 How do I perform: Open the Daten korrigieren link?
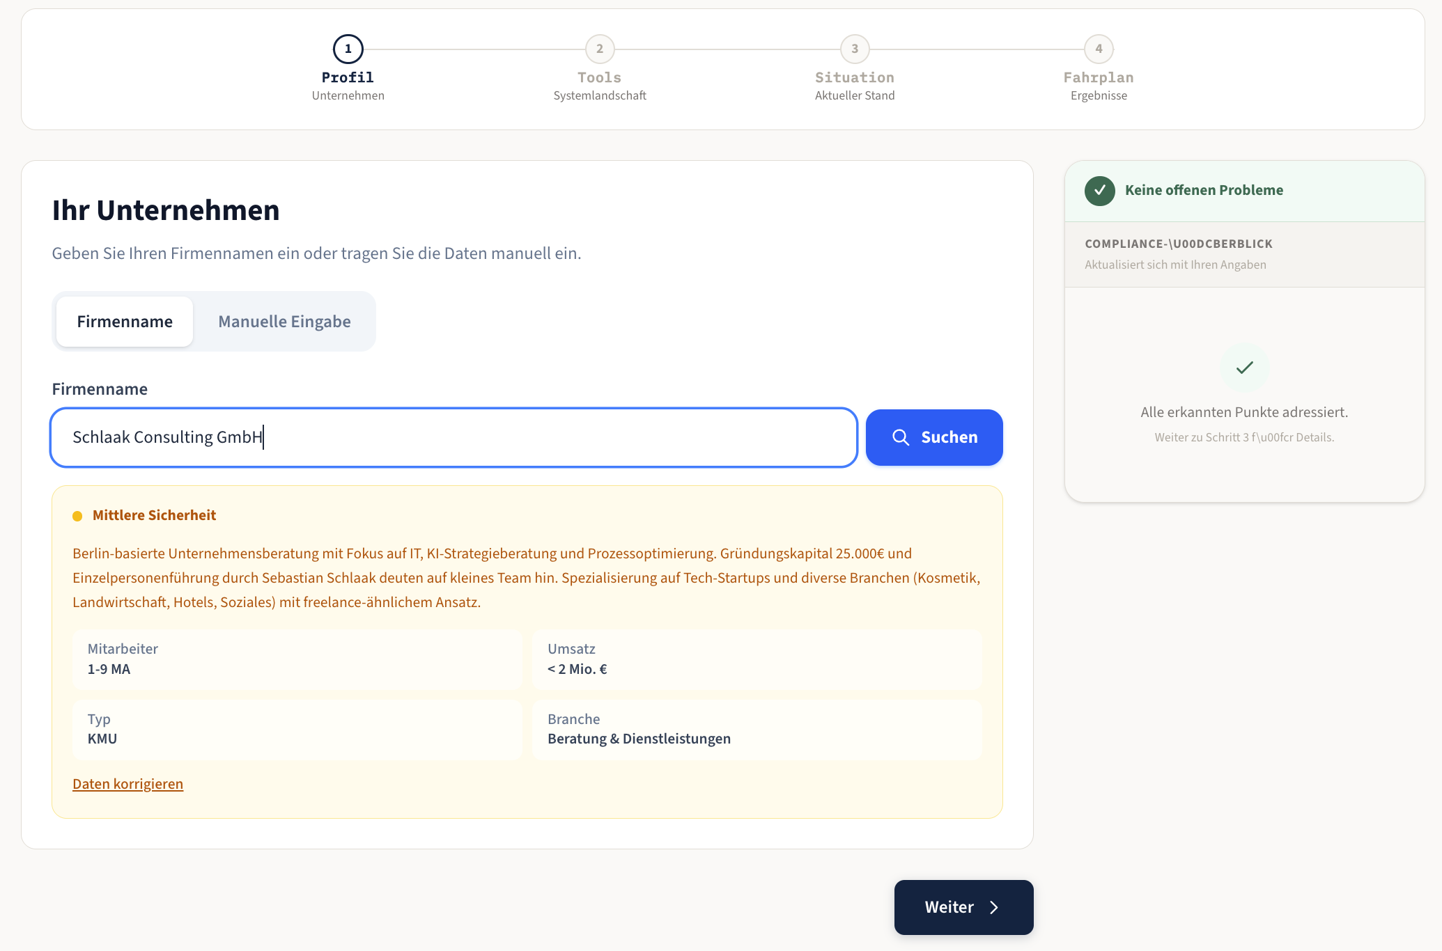pyautogui.click(x=127, y=784)
